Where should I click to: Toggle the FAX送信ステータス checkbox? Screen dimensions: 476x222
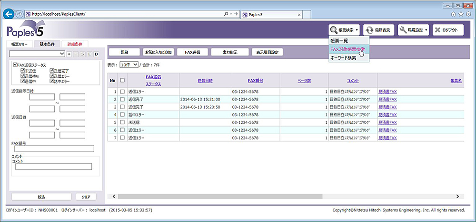[x=15, y=65]
